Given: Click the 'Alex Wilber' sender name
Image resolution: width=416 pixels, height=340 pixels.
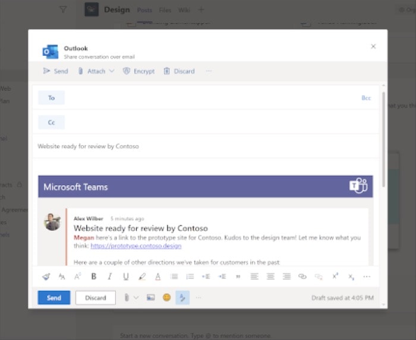Looking at the screenshot, I should (89, 218).
